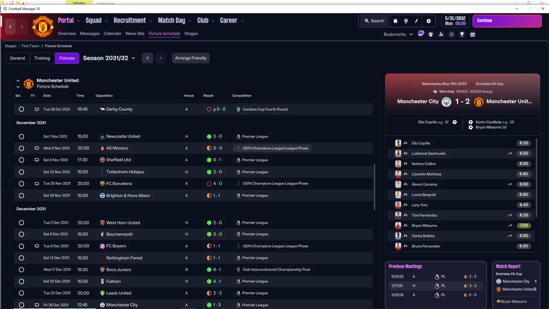Open the world globe icon
The width and height of the screenshot is (549, 309).
[406, 21]
